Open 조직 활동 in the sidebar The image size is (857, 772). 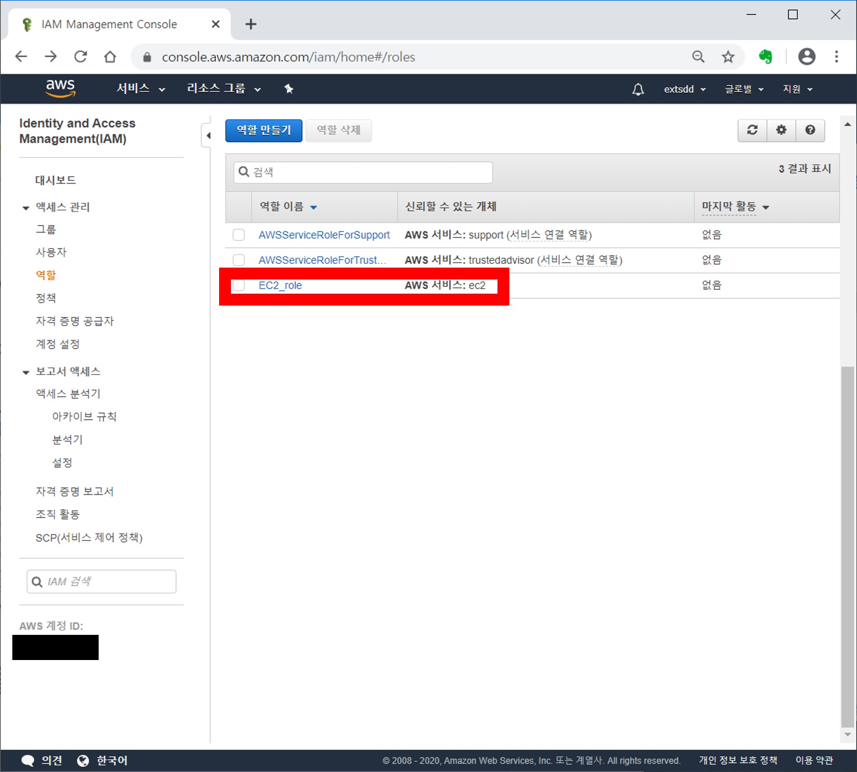click(x=57, y=514)
